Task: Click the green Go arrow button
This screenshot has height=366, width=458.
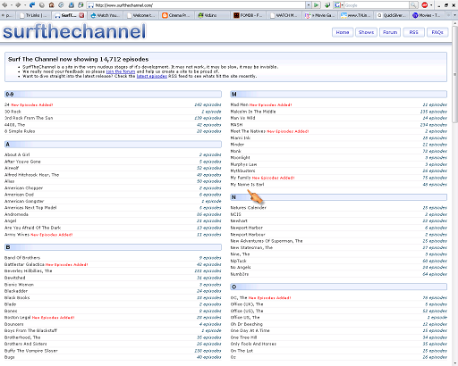Action: [317, 5]
